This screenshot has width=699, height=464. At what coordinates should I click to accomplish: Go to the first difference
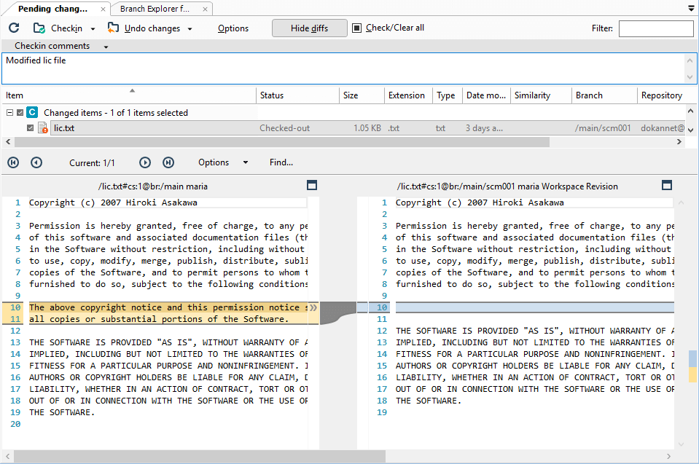click(13, 162)
